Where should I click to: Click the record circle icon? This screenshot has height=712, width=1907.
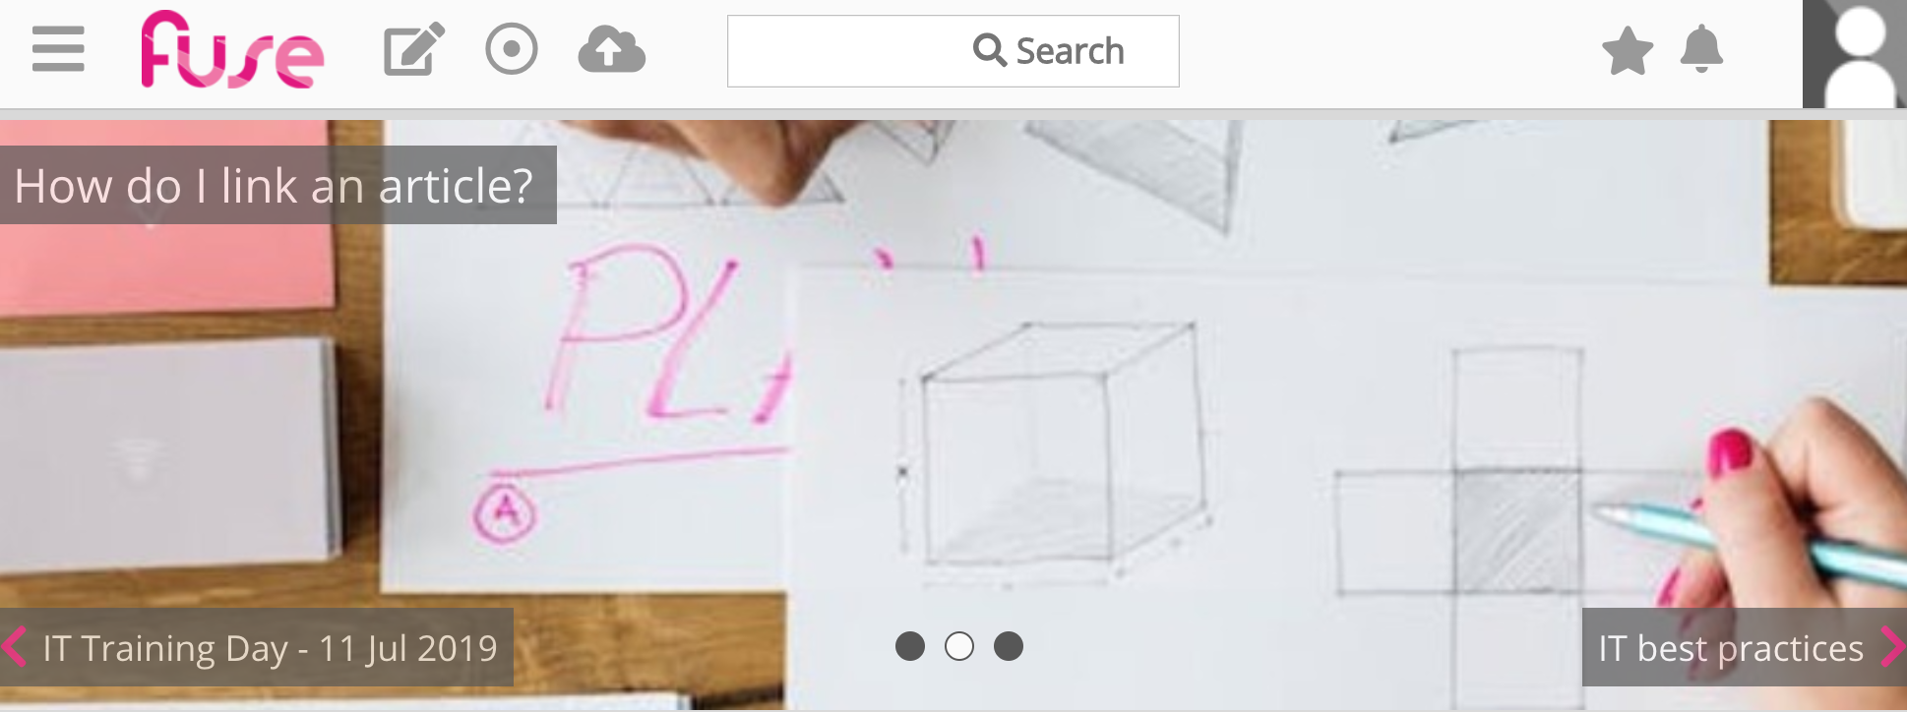point(512,49)
